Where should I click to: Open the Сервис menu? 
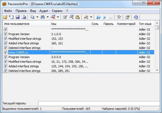pos(57,11)
